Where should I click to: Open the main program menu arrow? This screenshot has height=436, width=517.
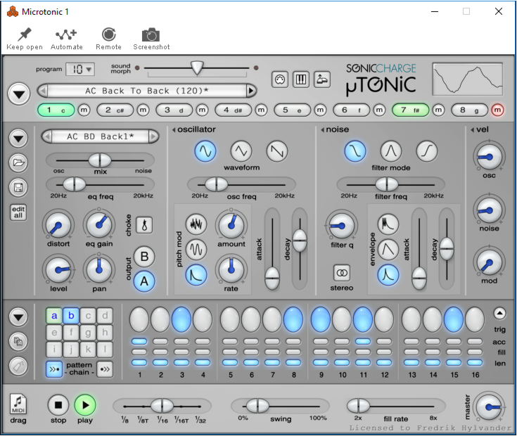coord(18,93)
